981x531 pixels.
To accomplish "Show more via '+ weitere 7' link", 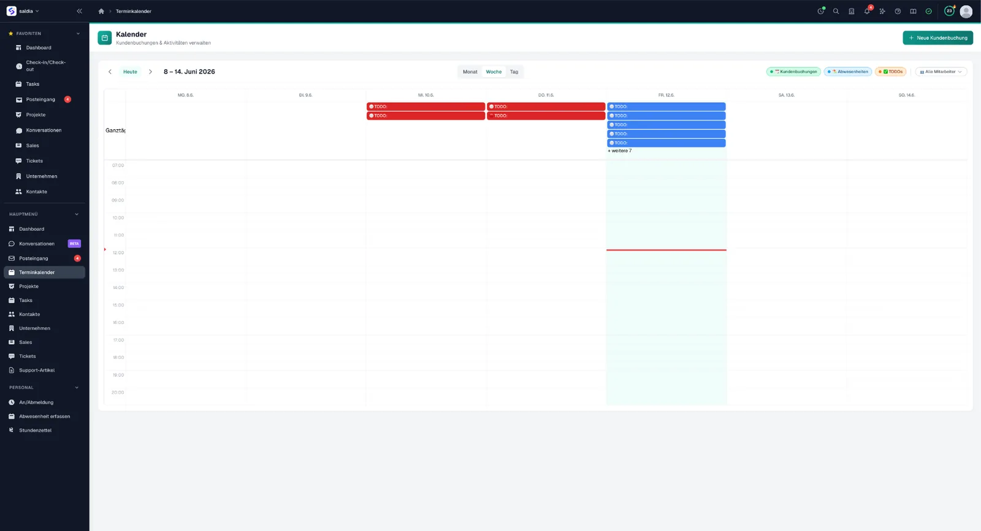I will 620,151.
